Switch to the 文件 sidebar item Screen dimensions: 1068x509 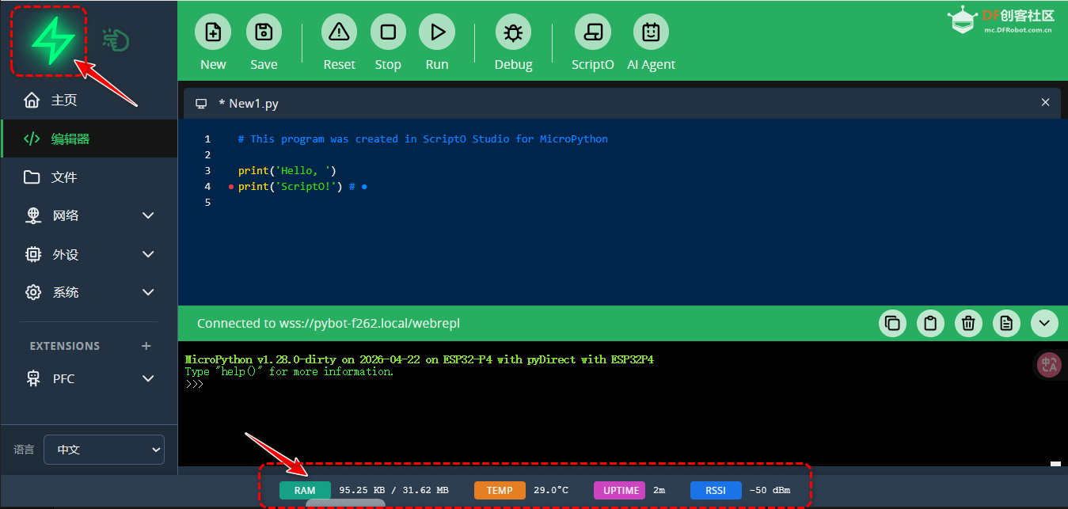tap(64, 177)
